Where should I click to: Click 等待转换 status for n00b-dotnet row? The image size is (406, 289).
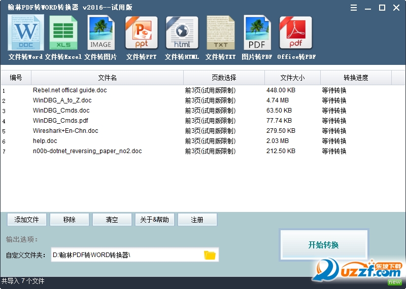[334, 151]
